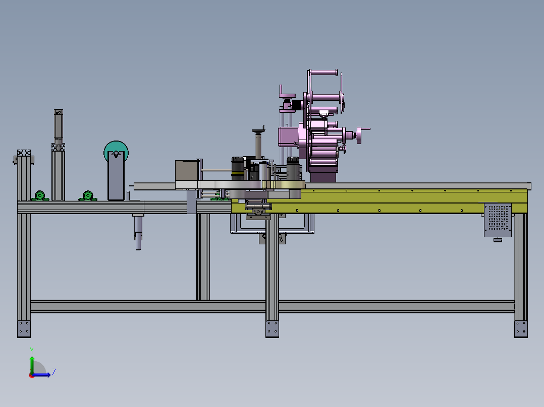The image size is (544, 407).
Task: Select the lower horizontal frame crossbeam
Action: [273, 307]
